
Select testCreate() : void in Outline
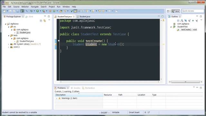189,30
